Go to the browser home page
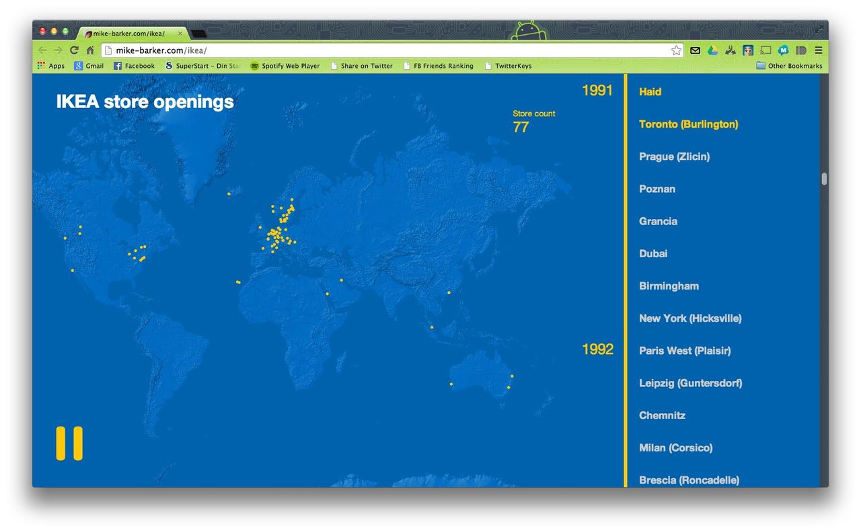Screen dimensions: 861x532 coord(90,50)
